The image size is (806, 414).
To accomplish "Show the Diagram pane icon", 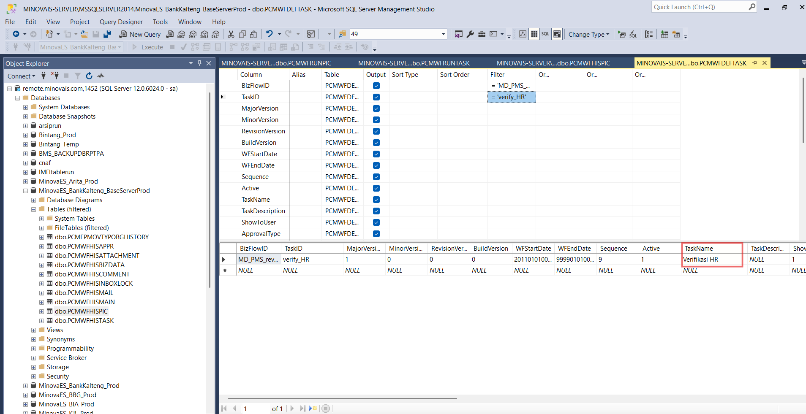I will 523,34.
